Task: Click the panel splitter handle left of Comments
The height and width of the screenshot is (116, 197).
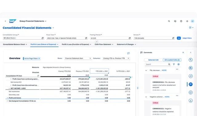Action: [x=138, y=88]
